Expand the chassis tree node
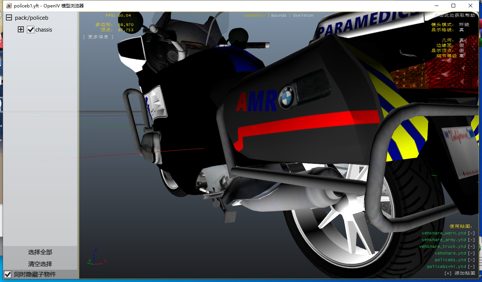The image size is (482, 282). click(x=21, y=30)
